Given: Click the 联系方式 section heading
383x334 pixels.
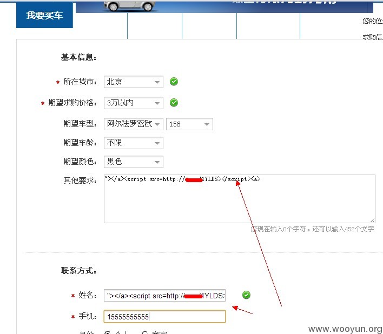Looking at the screenshot, I should 78,271.
